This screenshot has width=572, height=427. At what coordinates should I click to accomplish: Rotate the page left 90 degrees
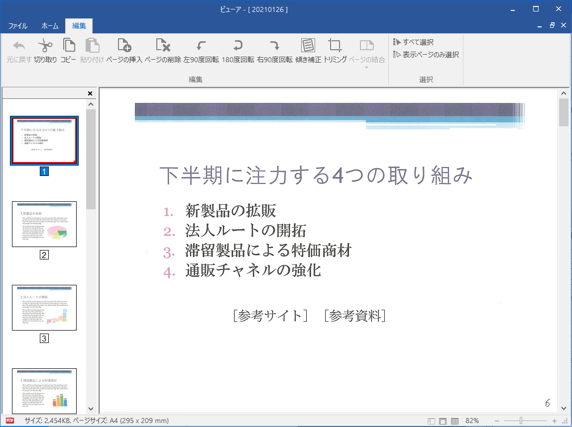(x=201, y=50)
